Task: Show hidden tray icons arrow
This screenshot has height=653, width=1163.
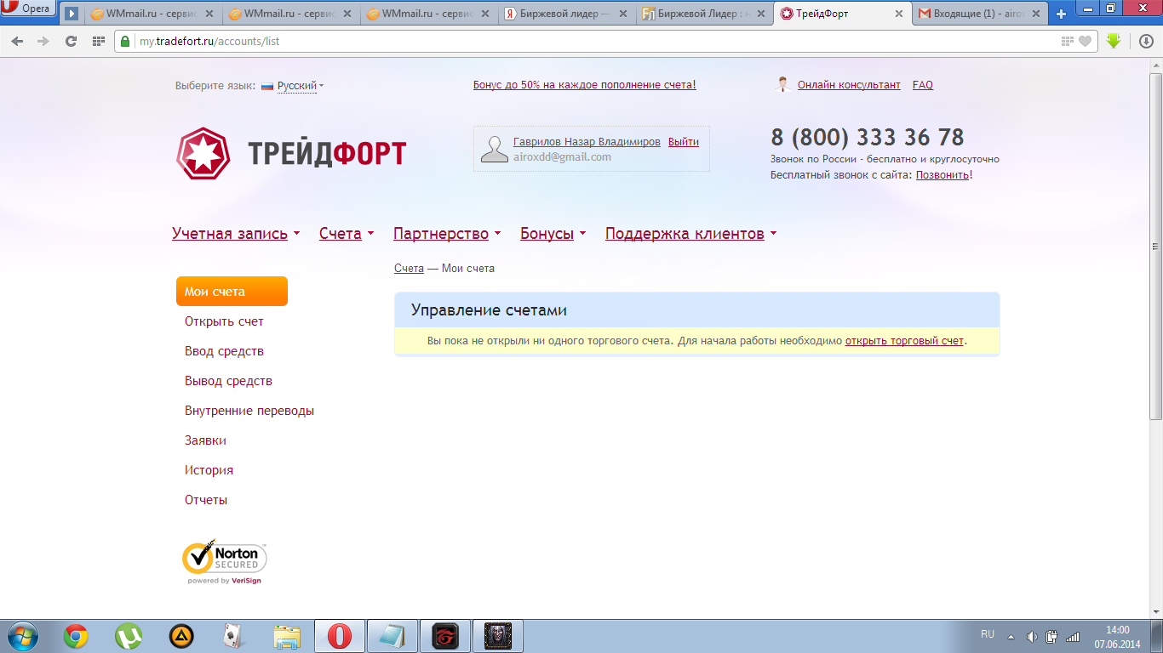Action: (x=1011, y=636)
